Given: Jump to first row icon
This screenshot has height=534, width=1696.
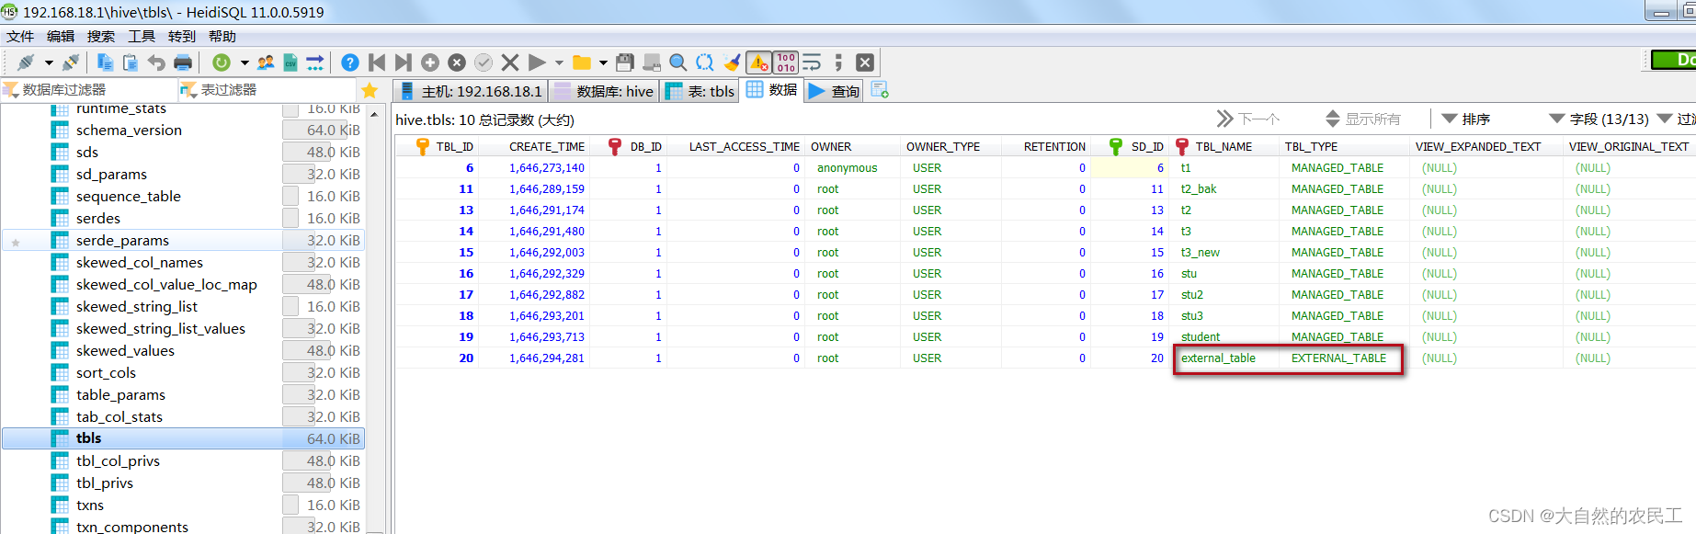Looking at the screenshot, I should tap(377, 62).
